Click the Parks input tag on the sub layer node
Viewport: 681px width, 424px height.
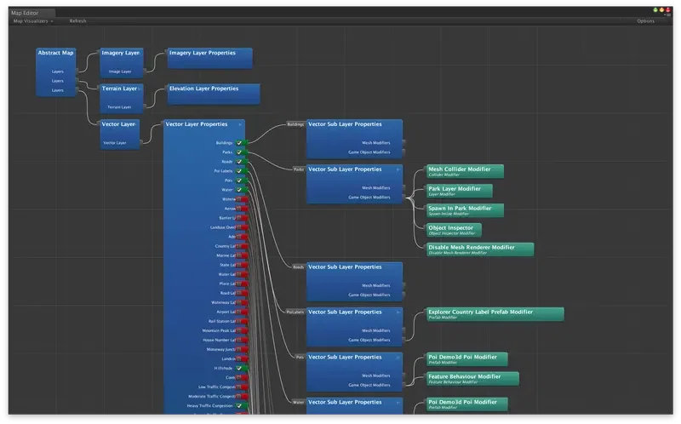coord(299,169)
